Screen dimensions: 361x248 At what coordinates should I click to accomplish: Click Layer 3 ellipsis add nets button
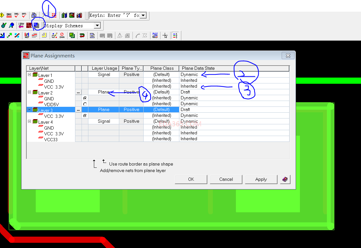(x=78, y=110)
